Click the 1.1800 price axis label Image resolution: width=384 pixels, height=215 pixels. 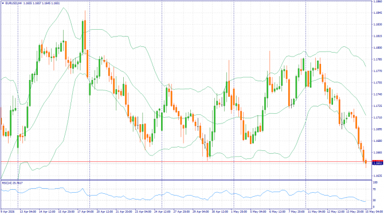tap(378, 47)
